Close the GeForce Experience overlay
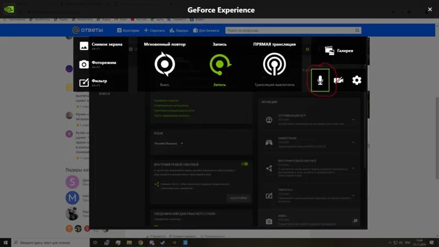The width and height of the screenshot is (439, 247). click(430, 9)
